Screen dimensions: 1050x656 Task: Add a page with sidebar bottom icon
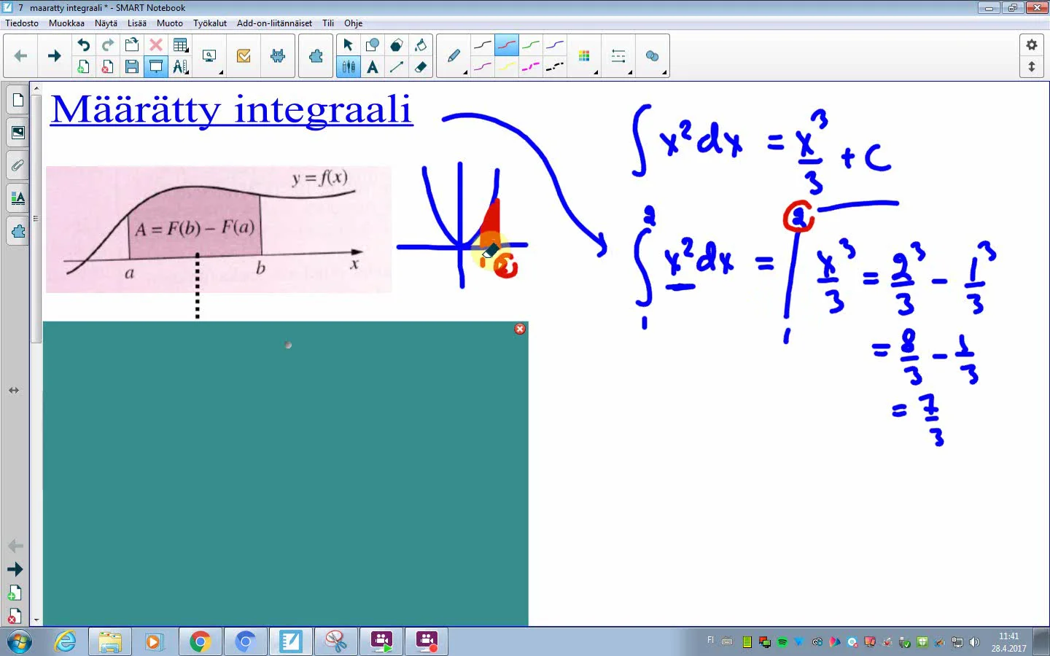[15, 593]
